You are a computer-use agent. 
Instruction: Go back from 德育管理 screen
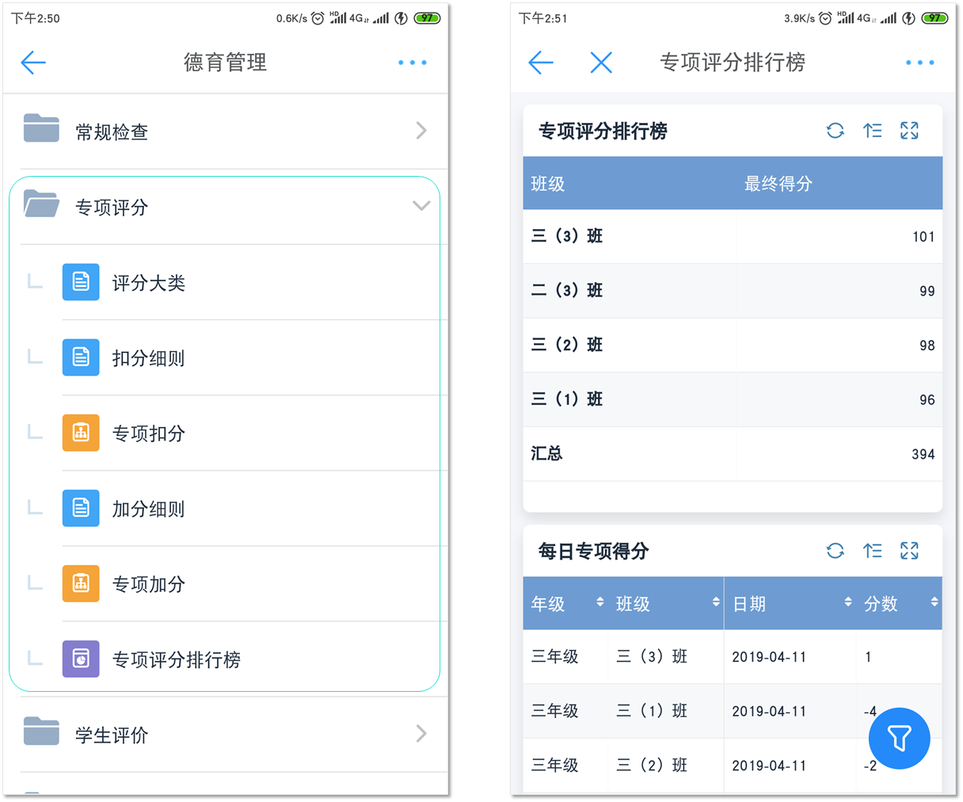pyautogui.click(x=33, y=63)
